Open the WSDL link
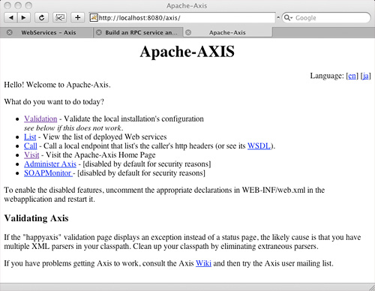This screenshot has height=291, width=375. click(259, 146)
